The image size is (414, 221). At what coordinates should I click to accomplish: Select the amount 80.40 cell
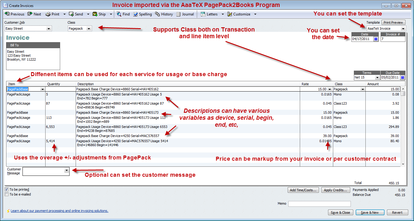click(383, 143)
